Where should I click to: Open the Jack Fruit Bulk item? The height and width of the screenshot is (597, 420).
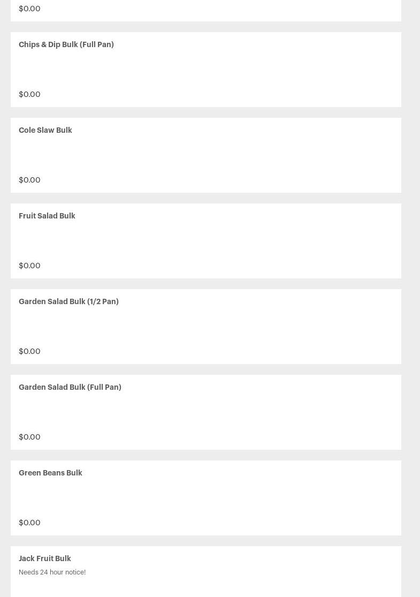[44, 558]
